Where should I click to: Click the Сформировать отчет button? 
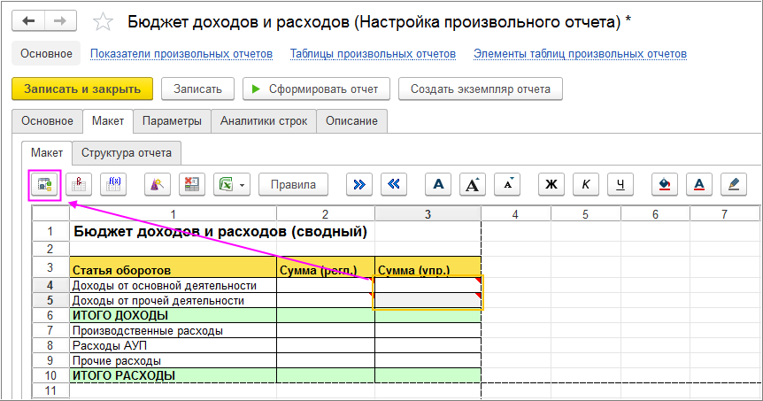315,89
